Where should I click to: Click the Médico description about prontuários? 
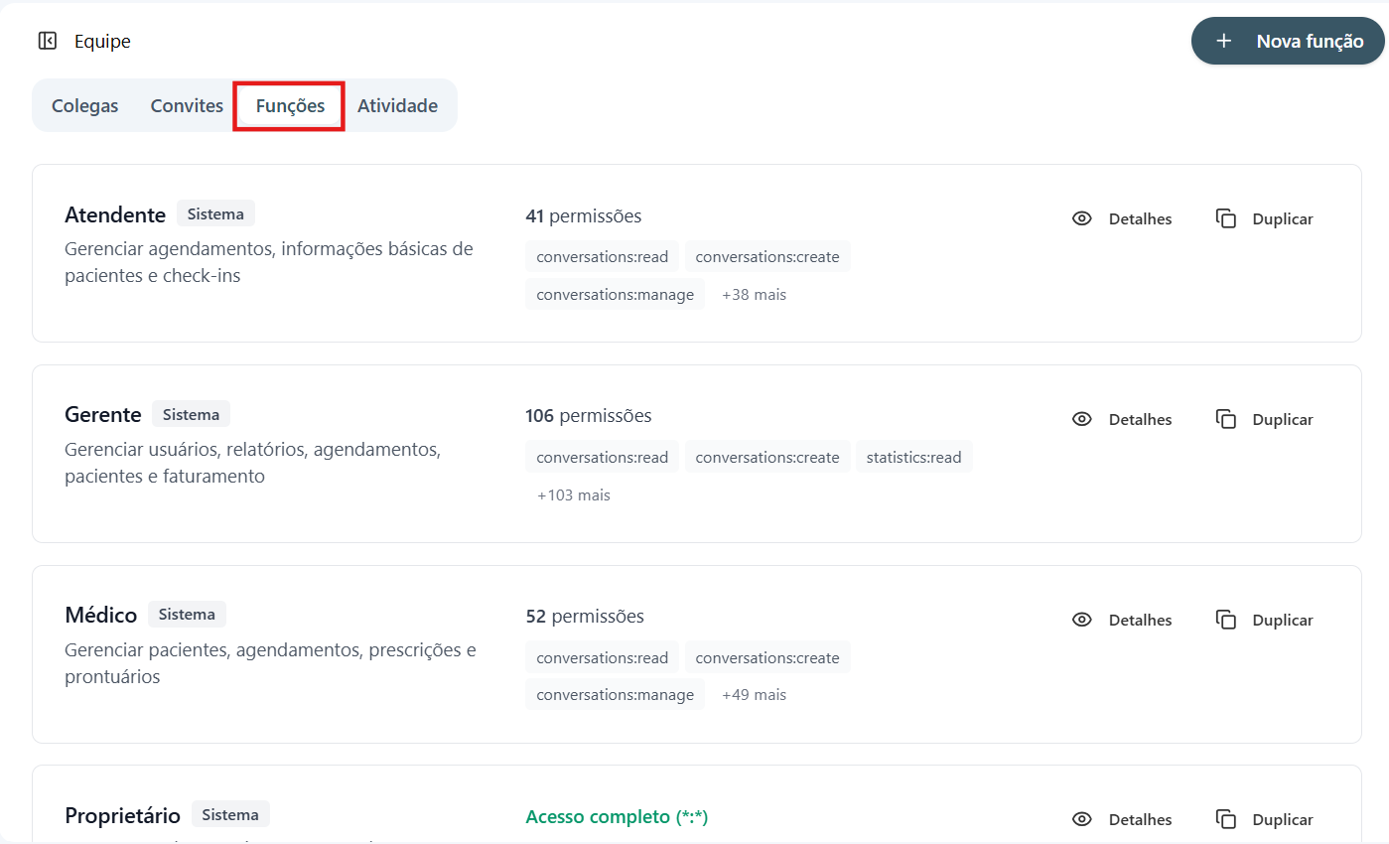click(x=270, y=663)
